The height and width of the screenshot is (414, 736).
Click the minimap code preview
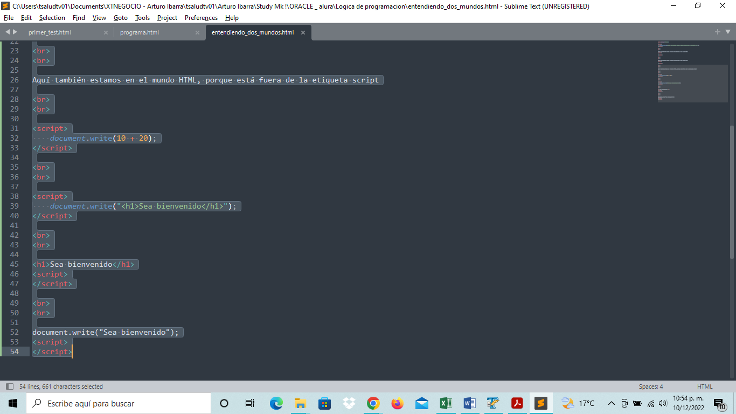(692, 71)
